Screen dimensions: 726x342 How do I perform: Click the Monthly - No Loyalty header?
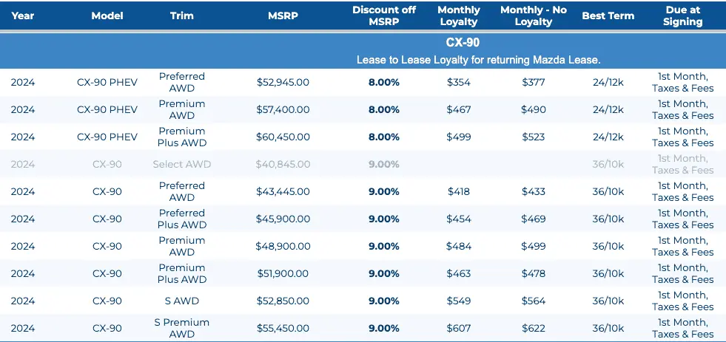(534, 16)
